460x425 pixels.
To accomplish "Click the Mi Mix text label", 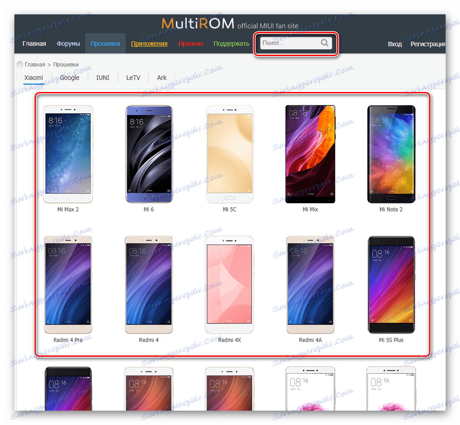I will [311, 210].
